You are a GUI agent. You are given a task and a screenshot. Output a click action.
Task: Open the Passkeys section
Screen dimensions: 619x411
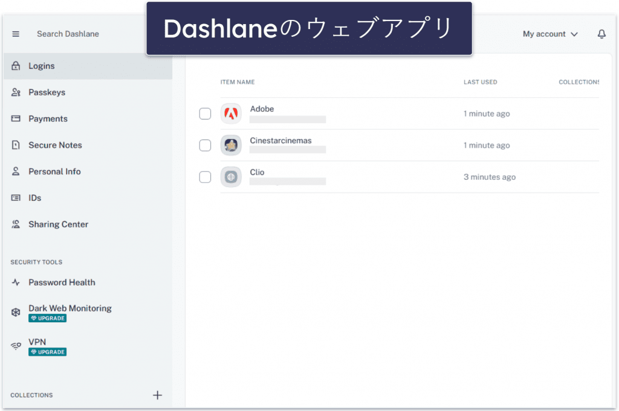pyautogui.click(x=88, y=92)
